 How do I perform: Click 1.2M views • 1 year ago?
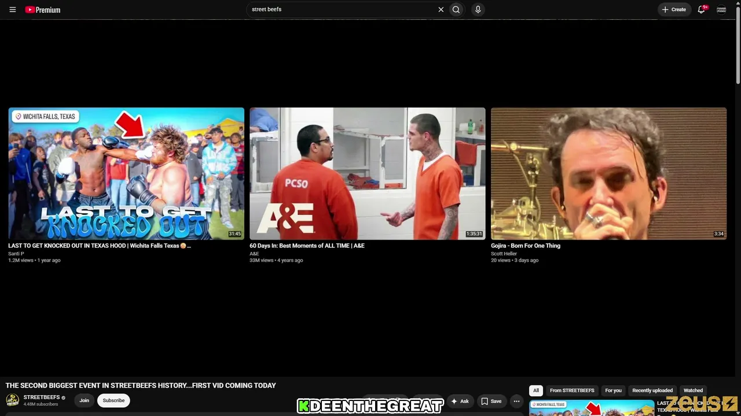pyautogui.click(x=34, y=261)
